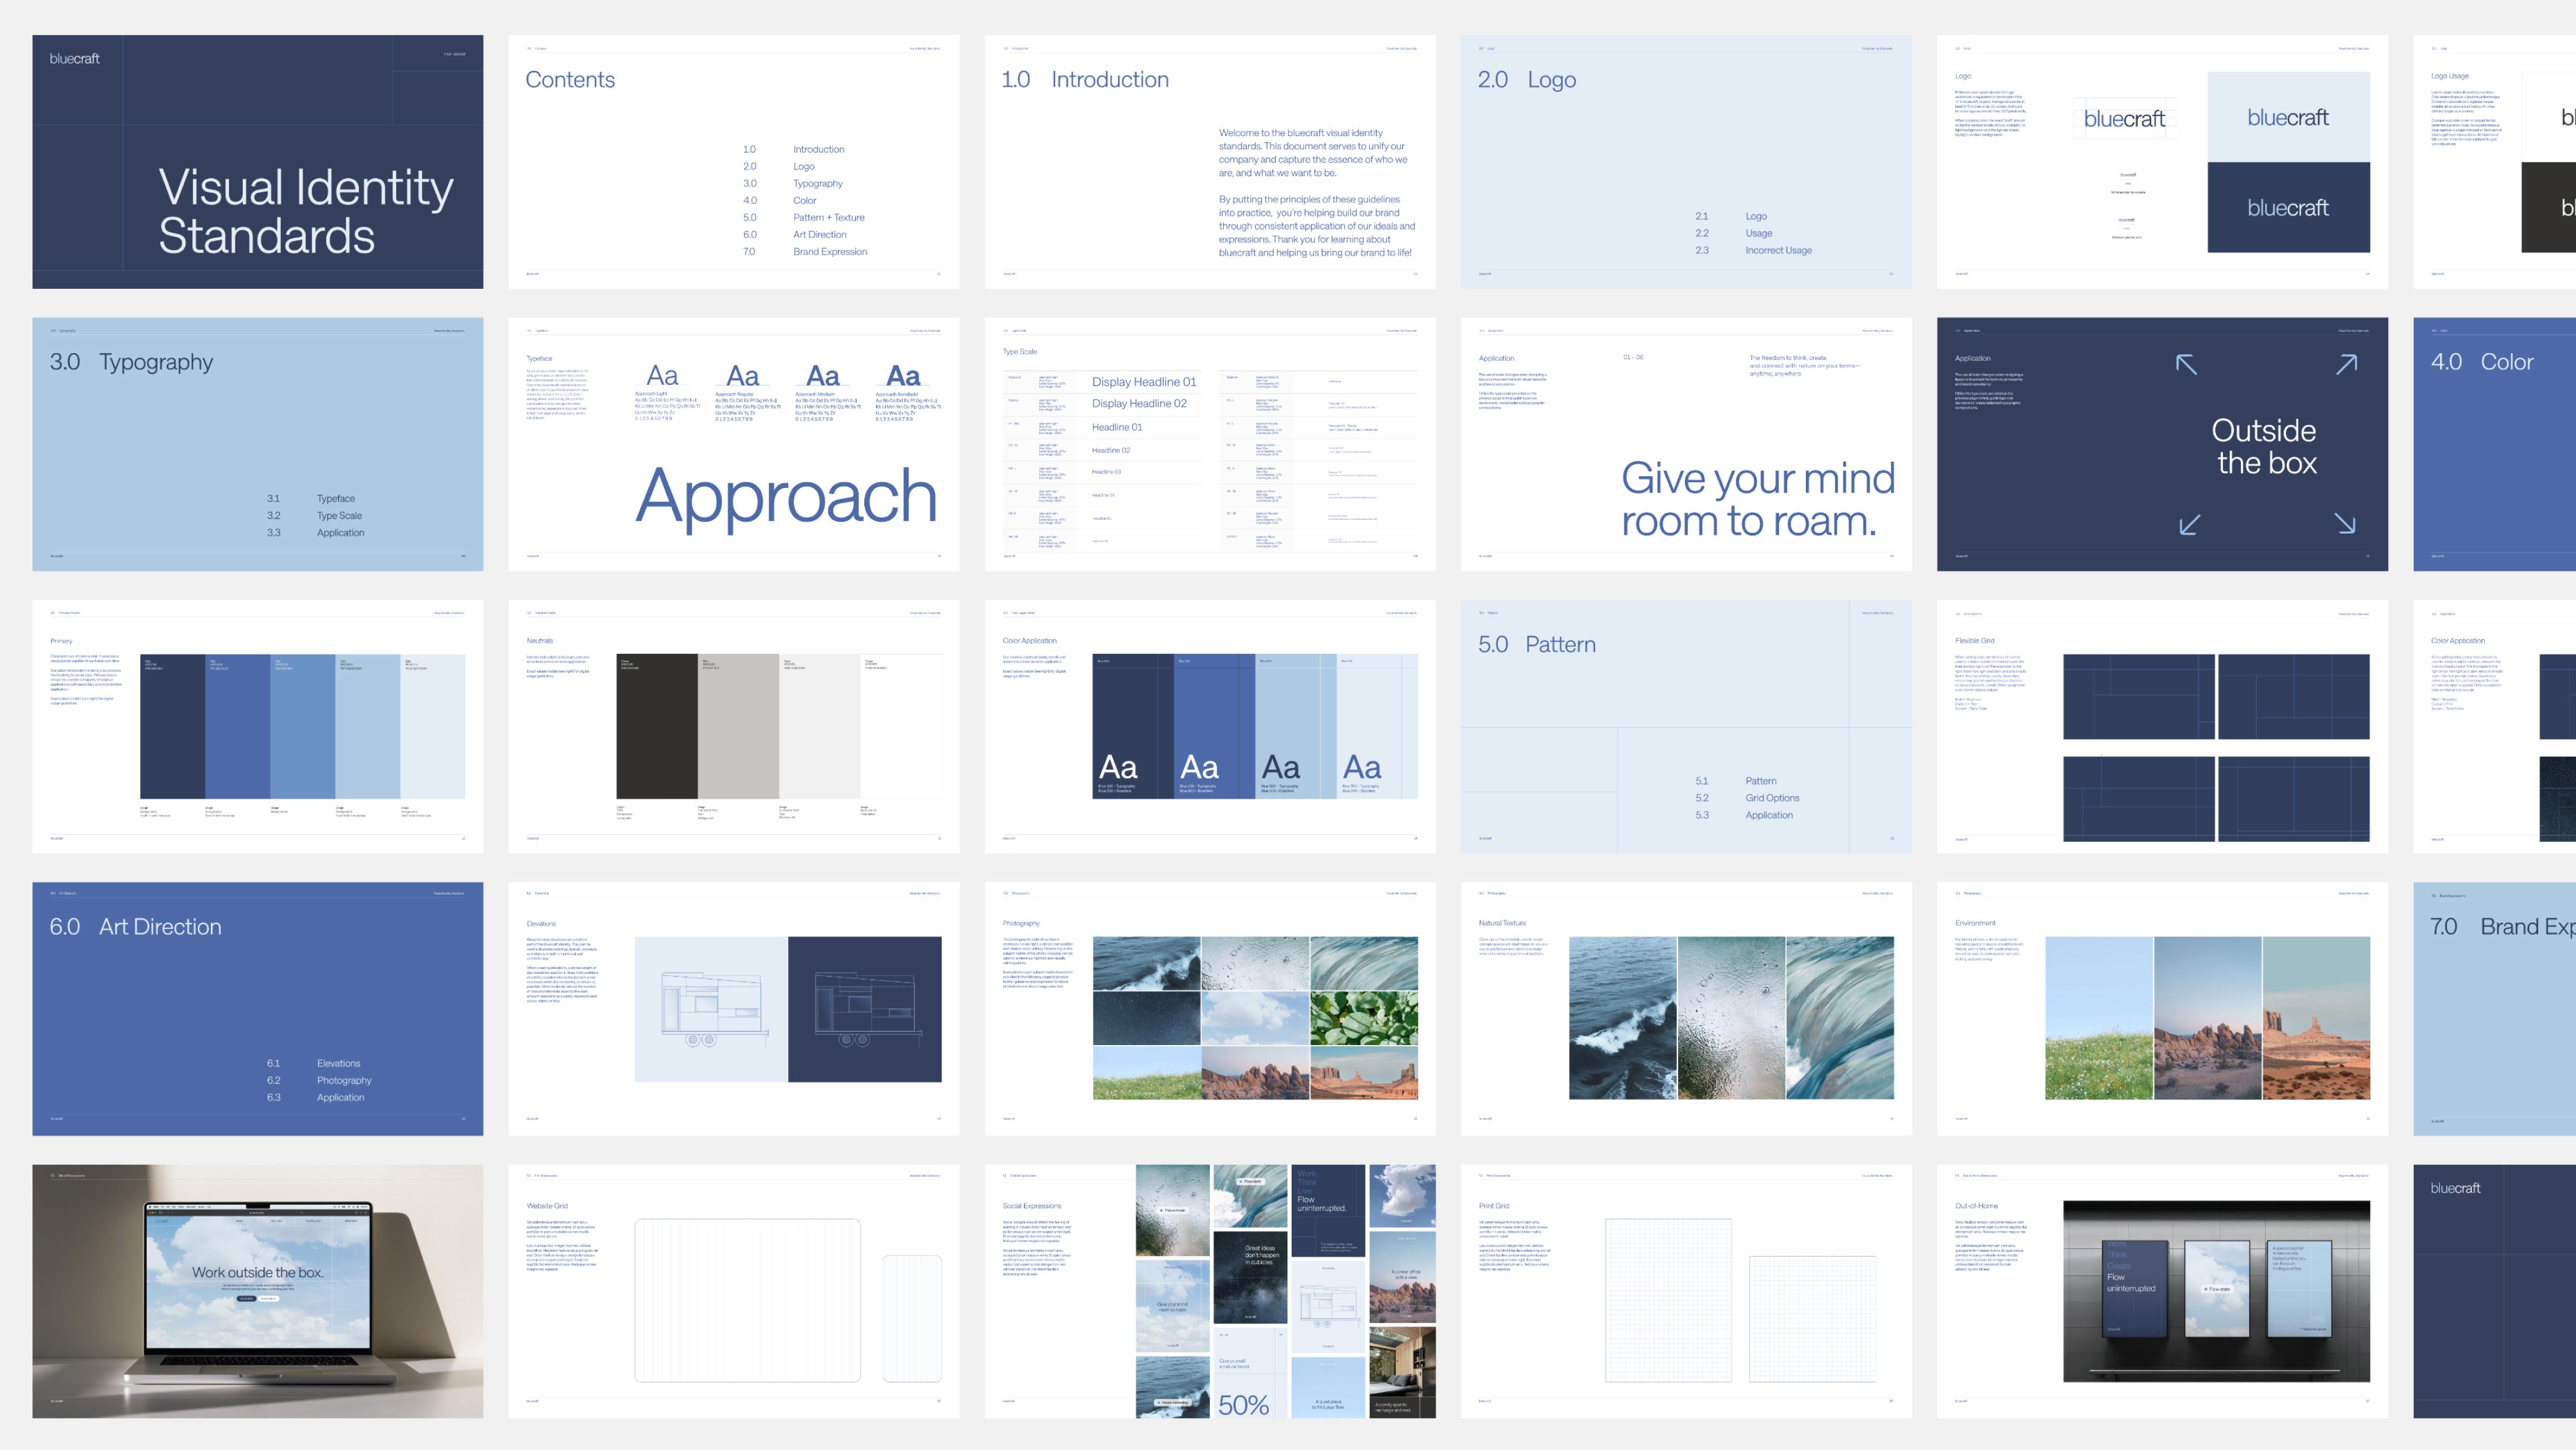2576x1450 pixels.
Task: Click the up-right arrow on the Outside the box slide
Action: pyautogui.click(x=2346, y=364)
